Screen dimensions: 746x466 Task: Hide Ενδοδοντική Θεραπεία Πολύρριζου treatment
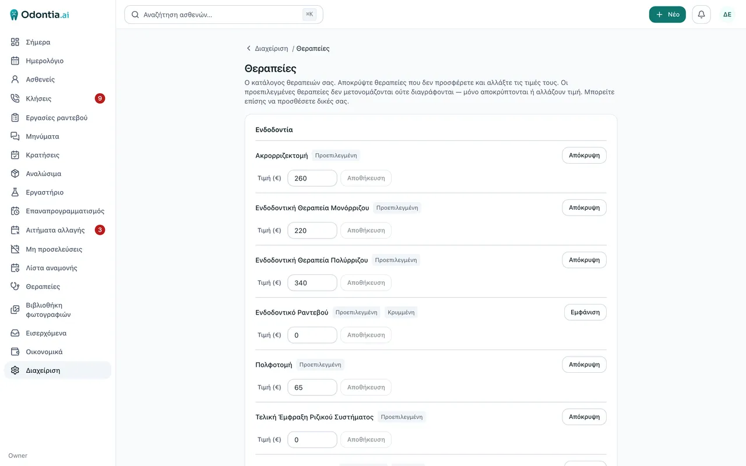coord(584,260)
